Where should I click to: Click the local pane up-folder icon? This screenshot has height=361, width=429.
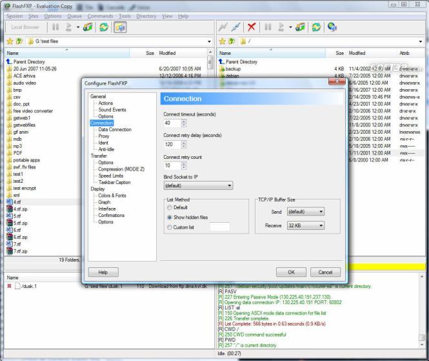(x=19, y=41)
